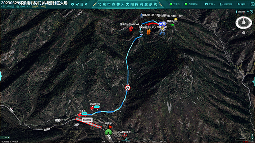Click the clock history icon in header
The image size is (255, 143).
click(x=73, y=4)
